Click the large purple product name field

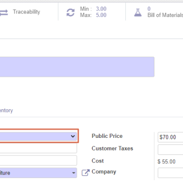[x=77, y=67]
